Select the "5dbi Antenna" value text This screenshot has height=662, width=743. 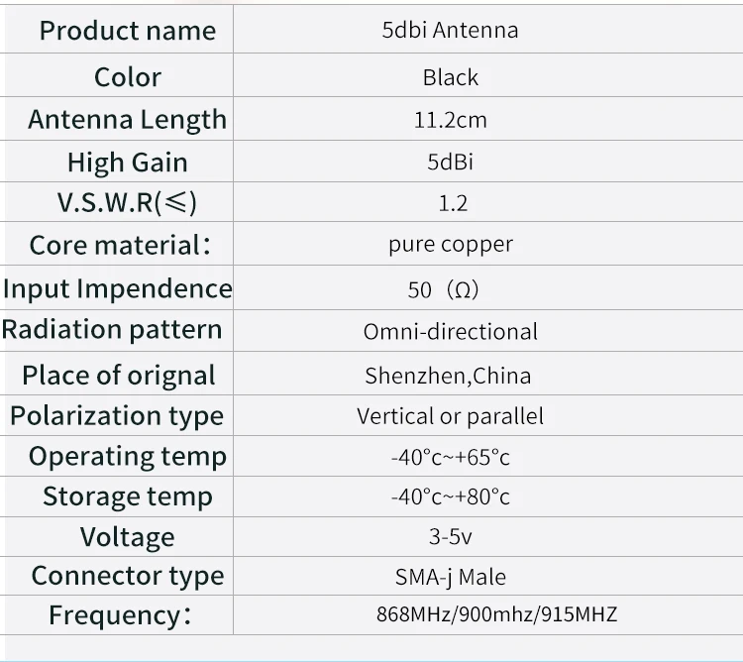450,31
